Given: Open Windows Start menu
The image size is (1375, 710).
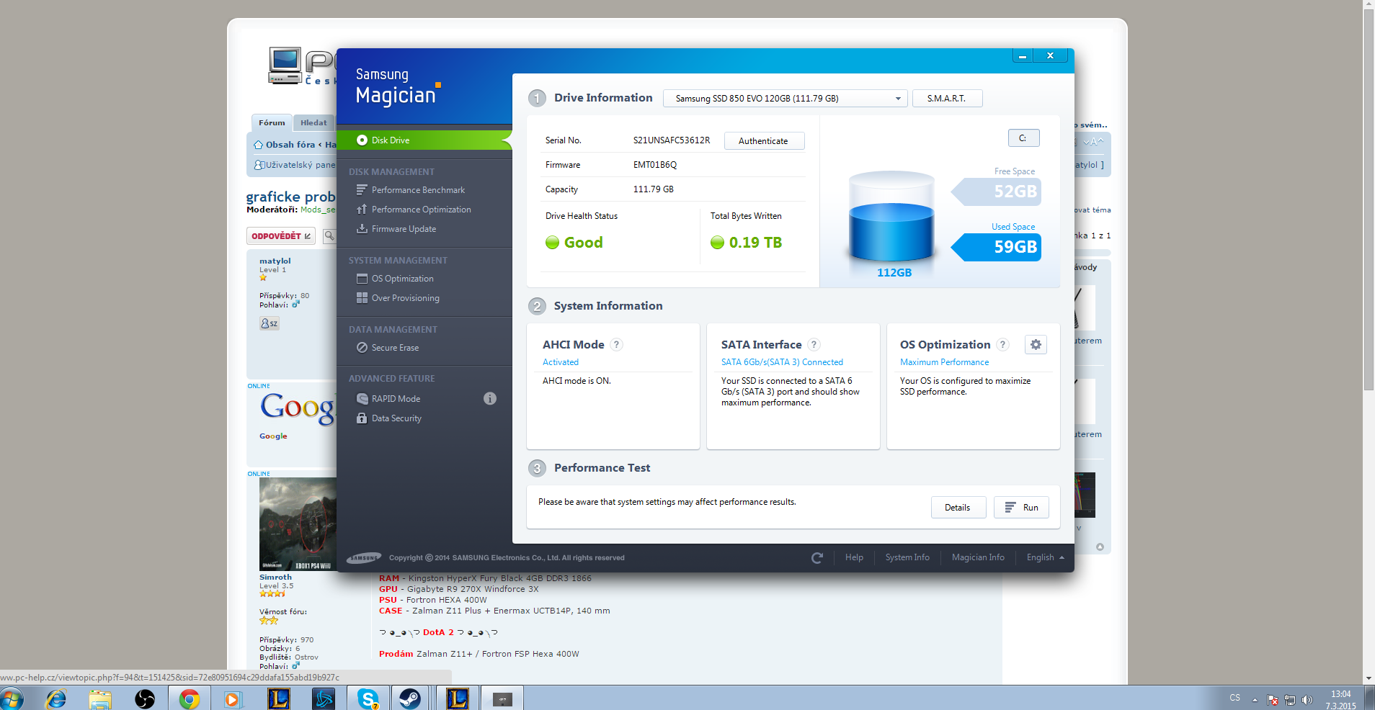Looking at the screenshot, I should point(12,698).
